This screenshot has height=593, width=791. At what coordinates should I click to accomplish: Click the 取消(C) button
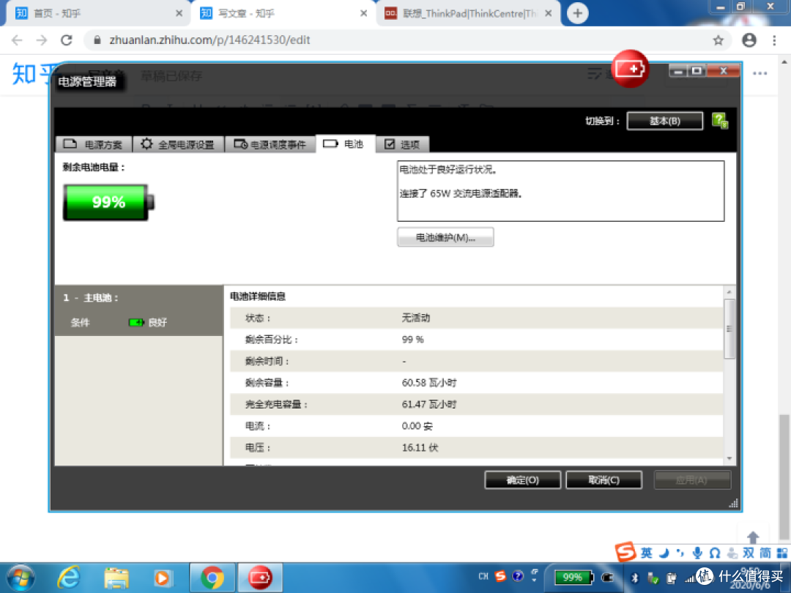point(604,480)
